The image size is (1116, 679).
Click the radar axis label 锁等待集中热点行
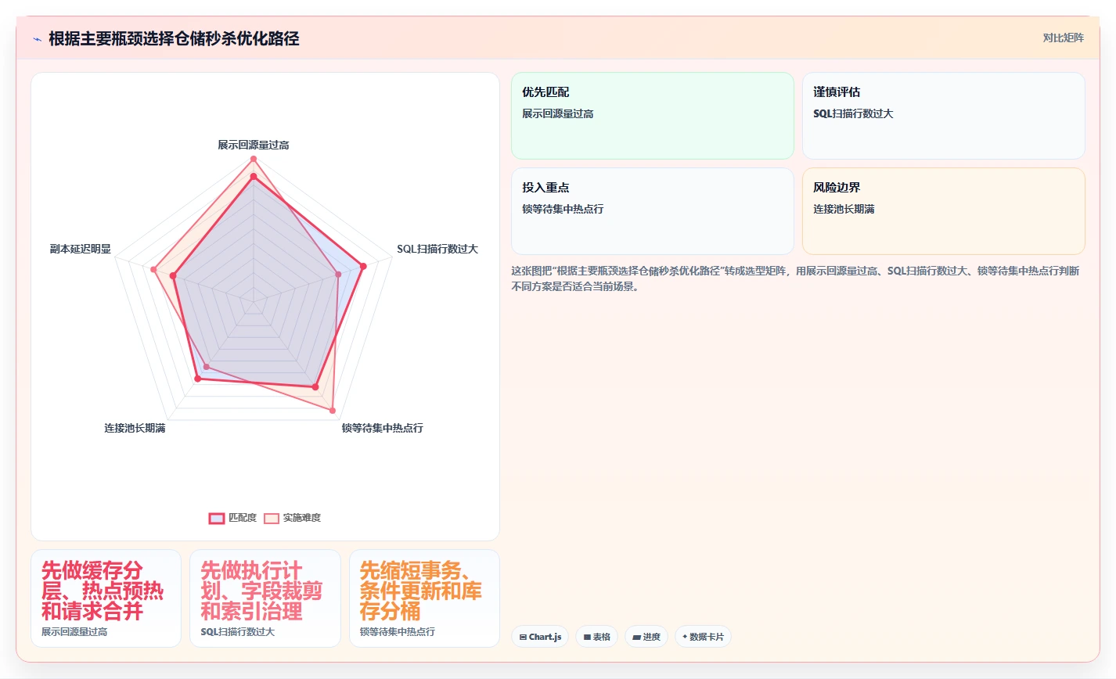(383, 428)
